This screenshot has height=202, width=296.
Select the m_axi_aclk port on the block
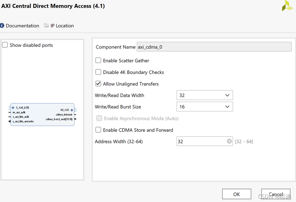coord(19,112)
